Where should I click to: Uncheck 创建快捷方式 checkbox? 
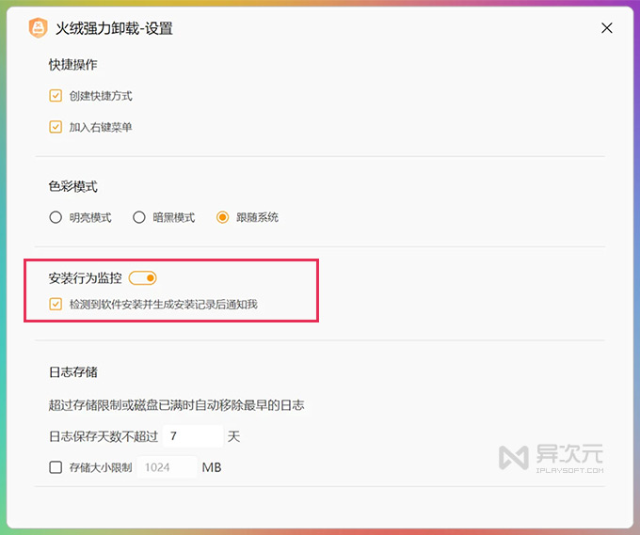click(x=56, y=96)
